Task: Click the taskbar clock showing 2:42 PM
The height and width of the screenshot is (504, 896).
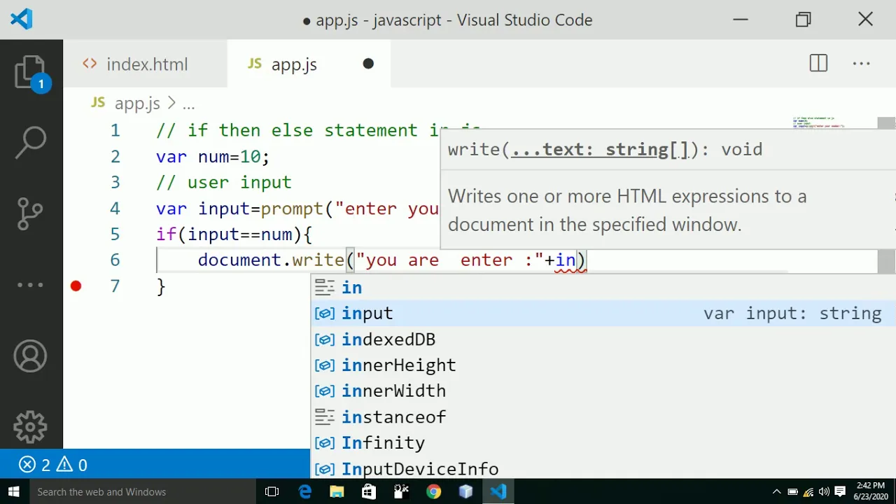Action: point(870,491)
